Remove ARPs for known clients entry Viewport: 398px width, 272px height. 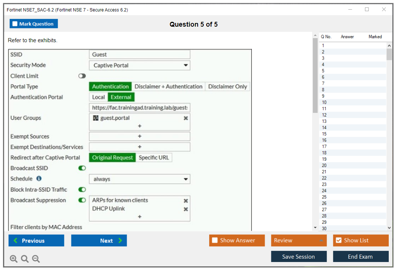pyautogui.click(x=186, y=201)
